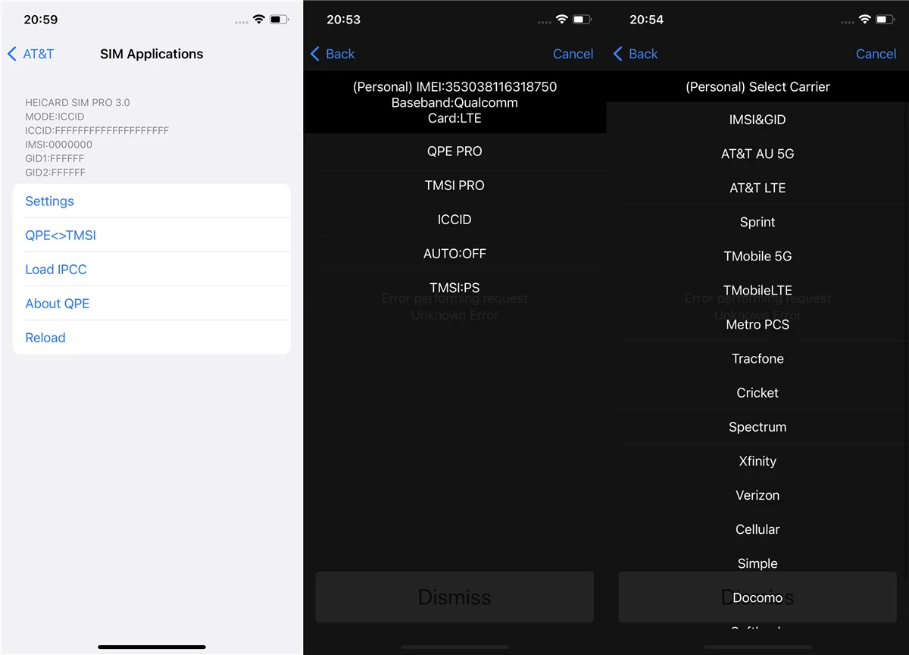Tap Wi-Fi icon on the 20:53 status bar
Viewport: 909px width, 655px height.
pyautogui.click(x=562, y=19)
